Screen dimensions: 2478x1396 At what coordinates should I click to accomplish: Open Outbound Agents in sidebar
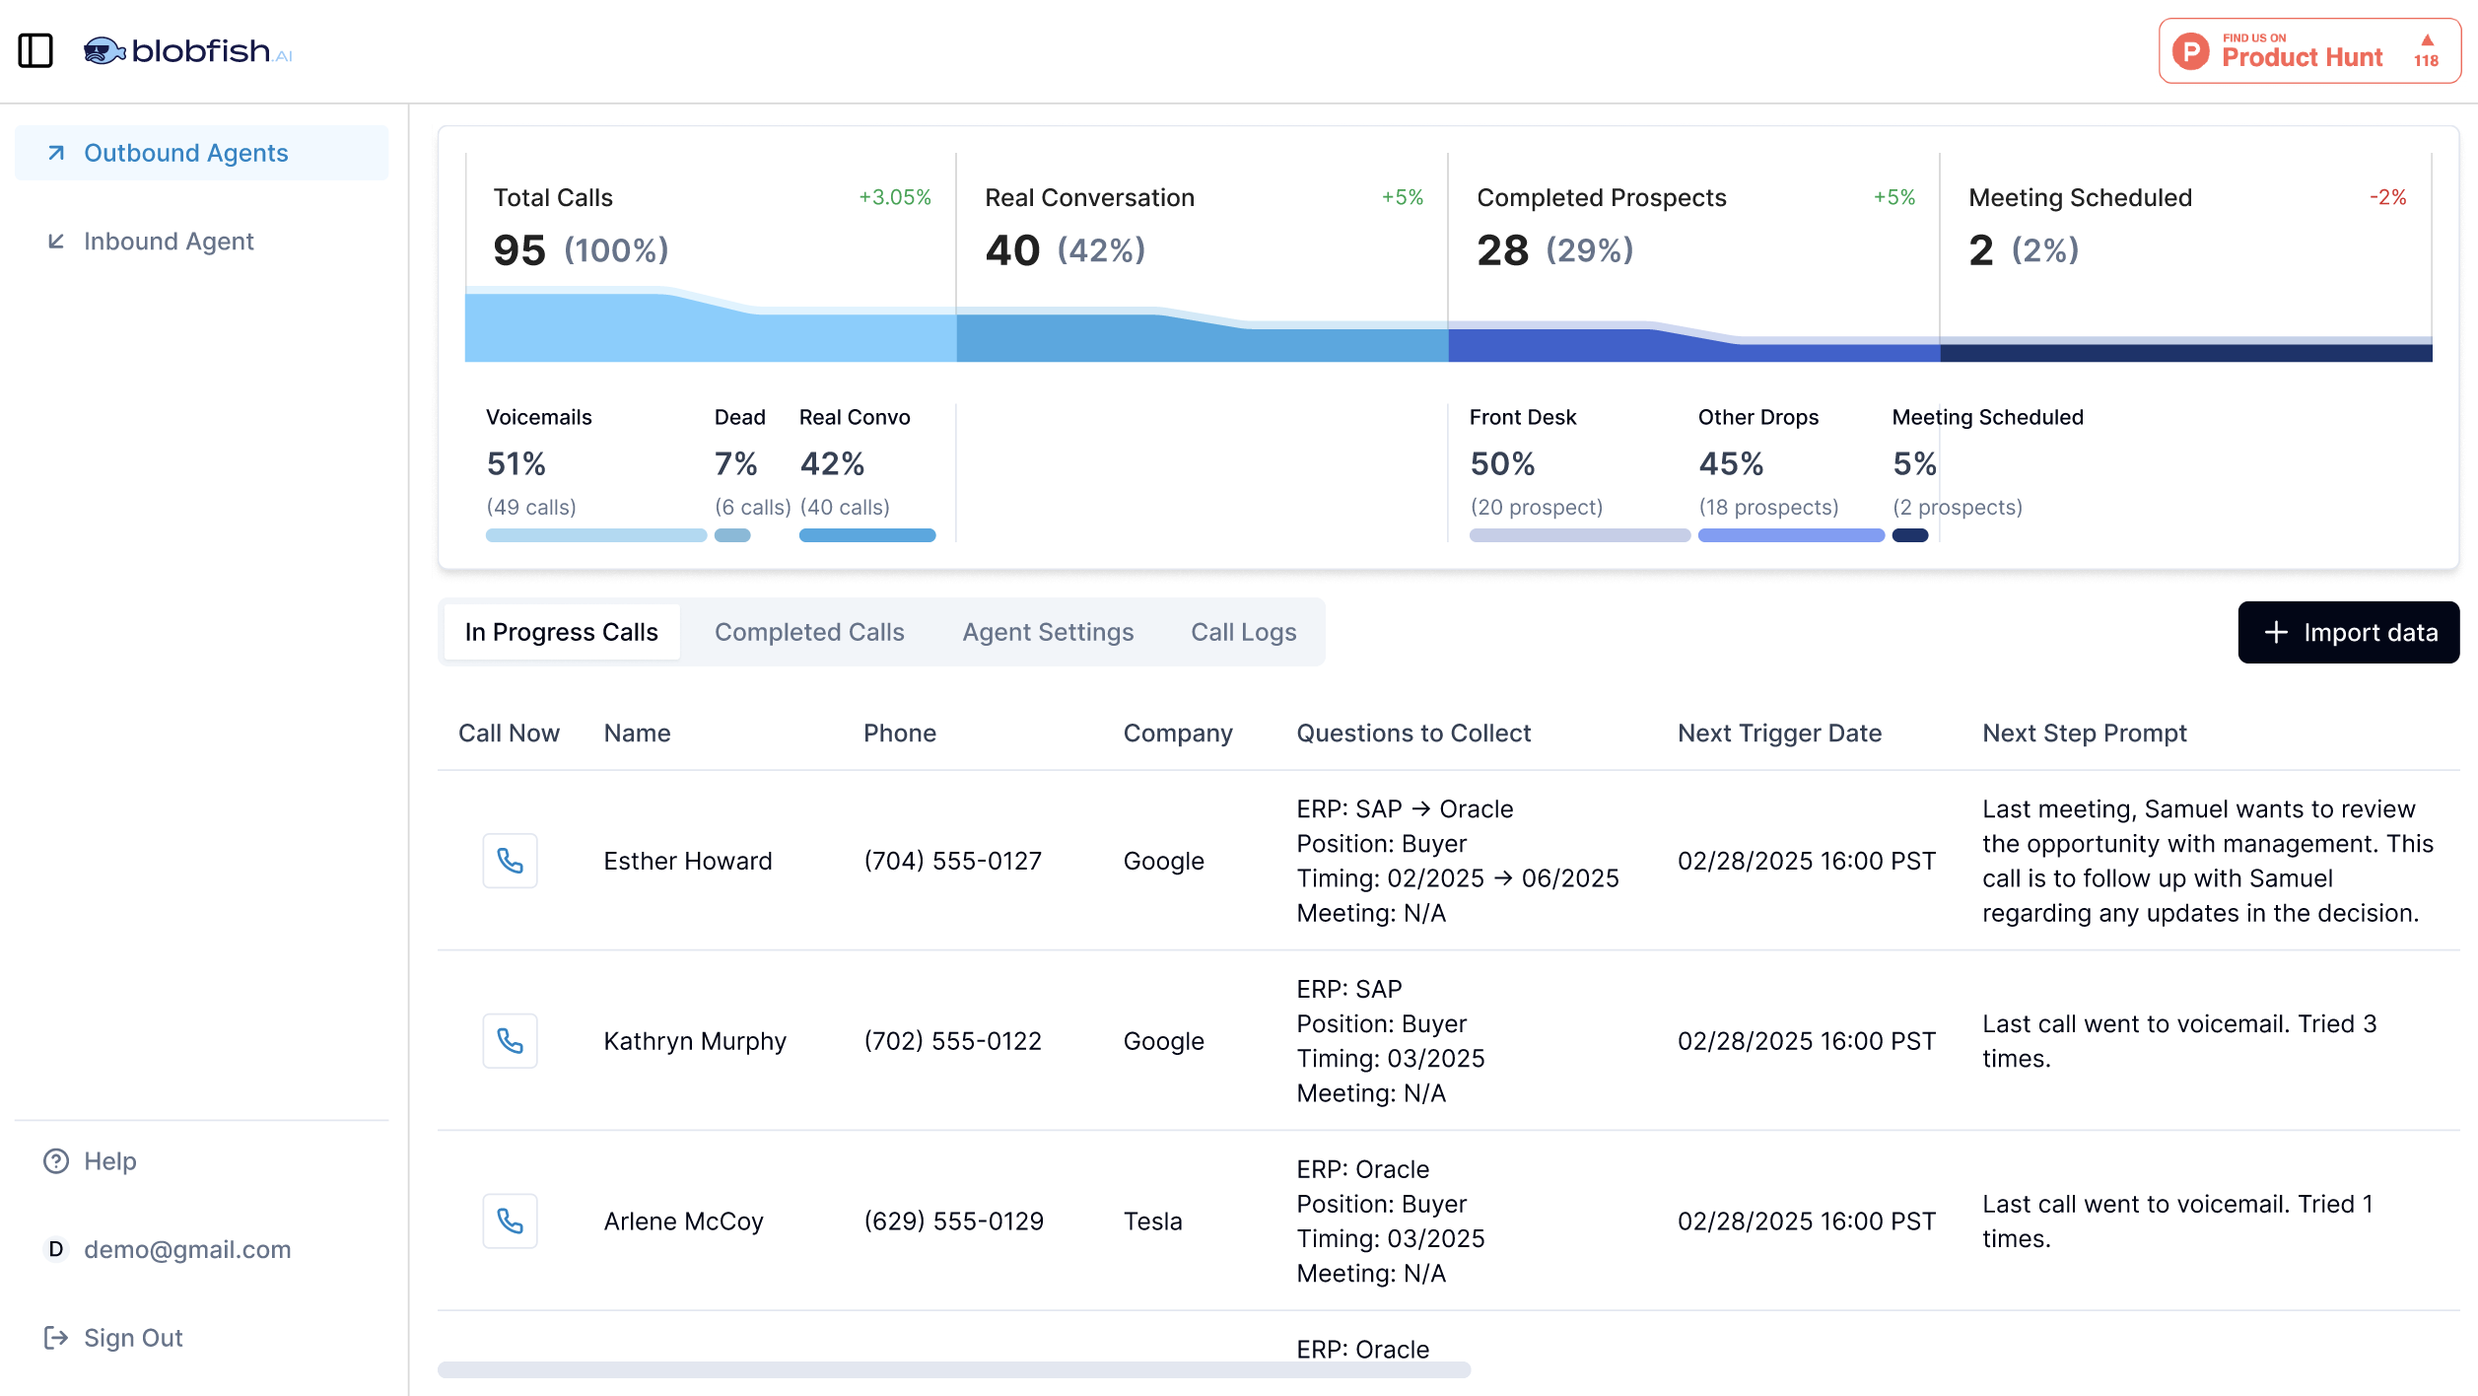(185, 153)
